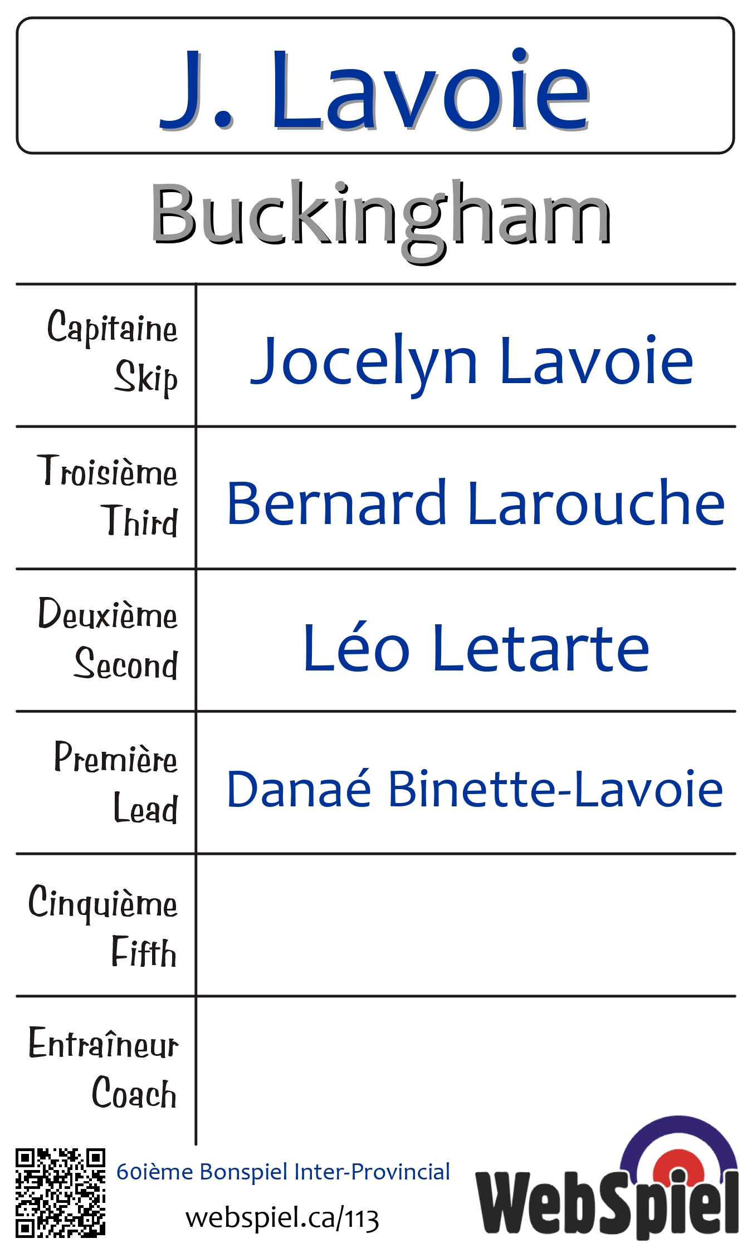The image size is (752, 1253).
Task: Open the webspiel.ca/113 link
Action: (x=282, y=1217)
